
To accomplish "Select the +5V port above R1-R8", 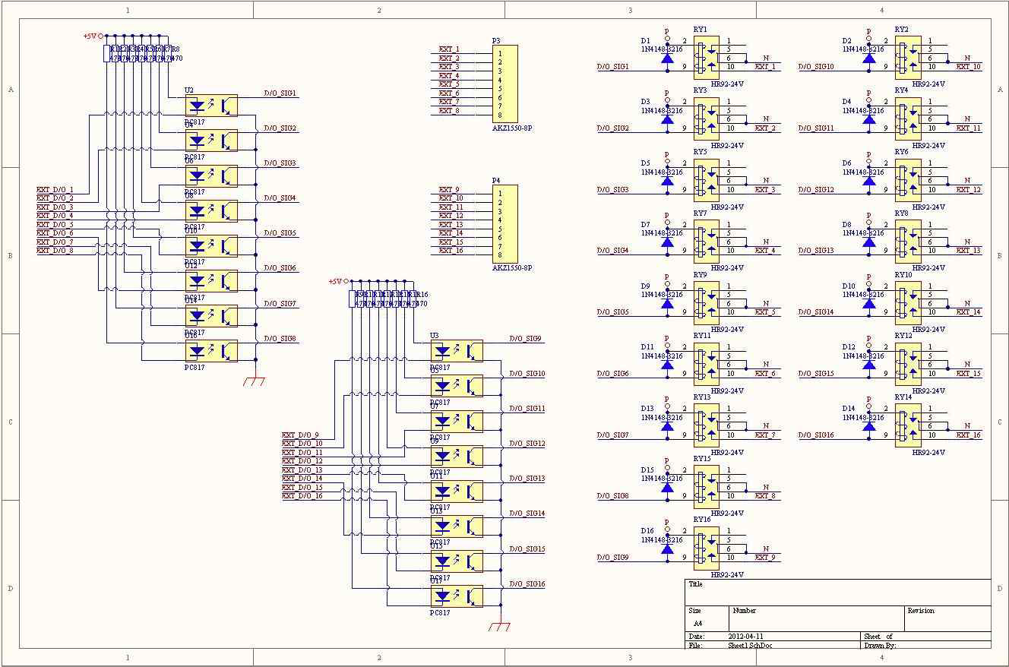I will coord(93,36).
